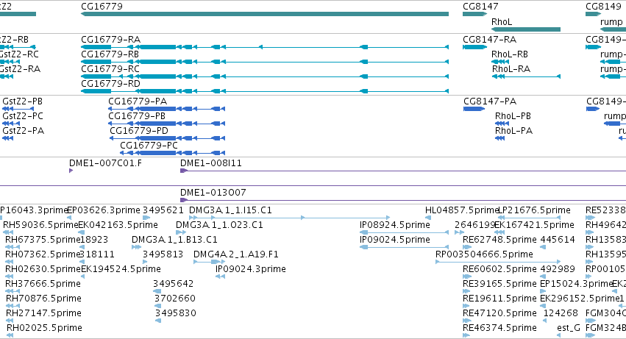This screenshot has height=339, width=626.
Task: Click EST label 492989
Action: coord(558,270)
